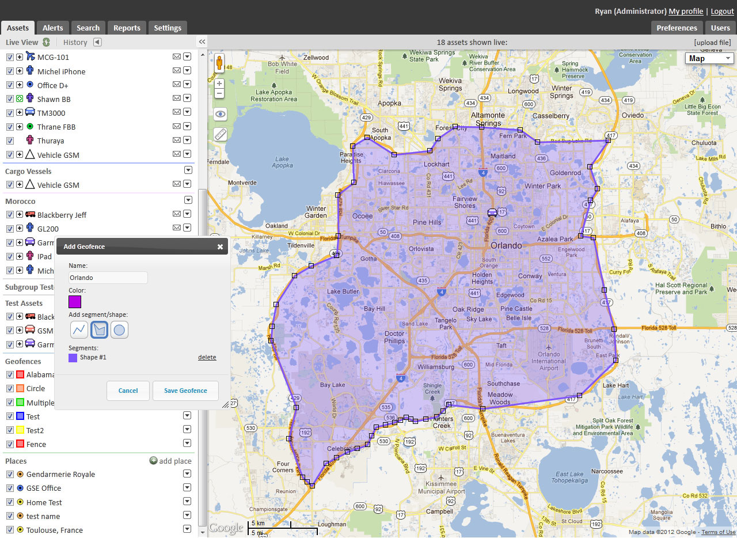Screen dimensions: 737x538
Task: Zoom out on the map
Action: click(219, 93)
